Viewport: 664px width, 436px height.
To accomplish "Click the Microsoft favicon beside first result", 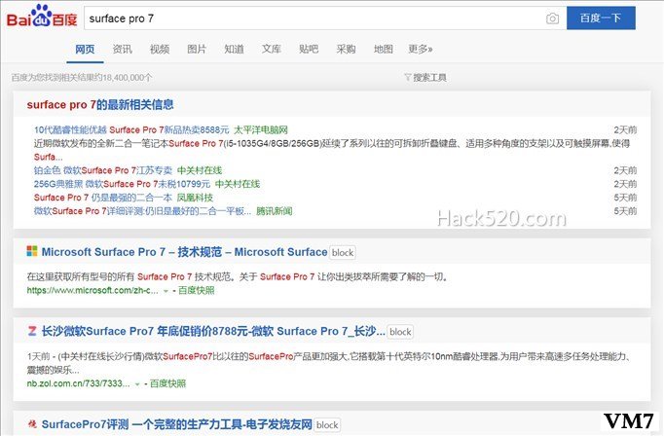I will [x=32, y=251].
